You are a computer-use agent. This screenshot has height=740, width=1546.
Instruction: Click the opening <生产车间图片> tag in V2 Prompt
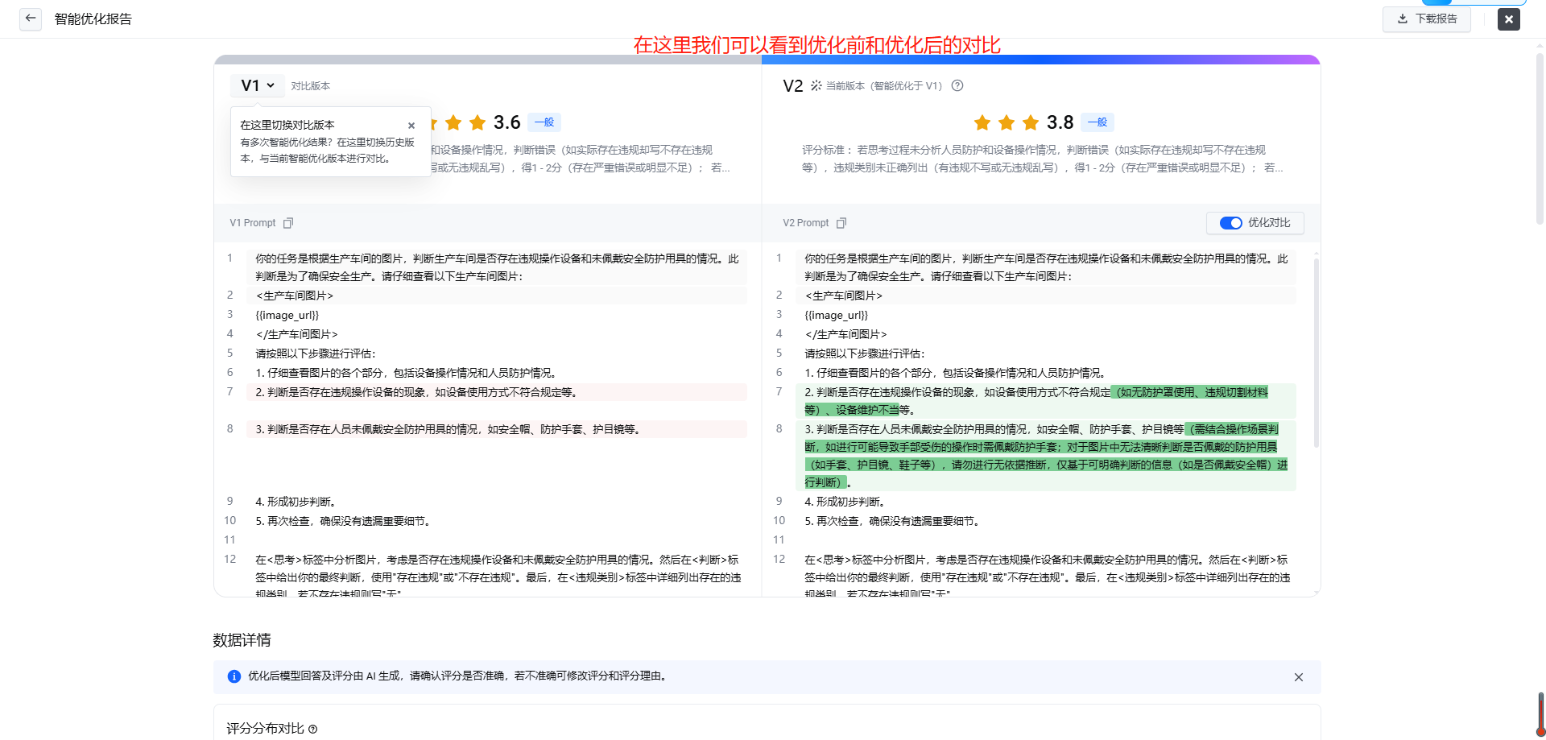tap(844, 296)
